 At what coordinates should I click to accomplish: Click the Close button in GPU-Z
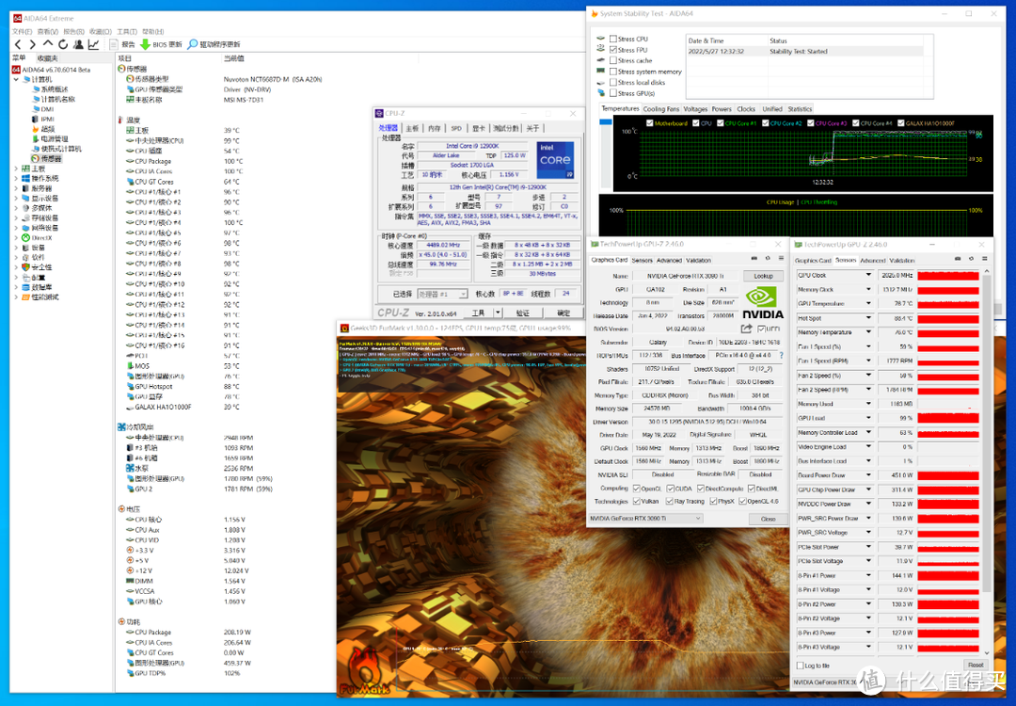tap(768, 519)
